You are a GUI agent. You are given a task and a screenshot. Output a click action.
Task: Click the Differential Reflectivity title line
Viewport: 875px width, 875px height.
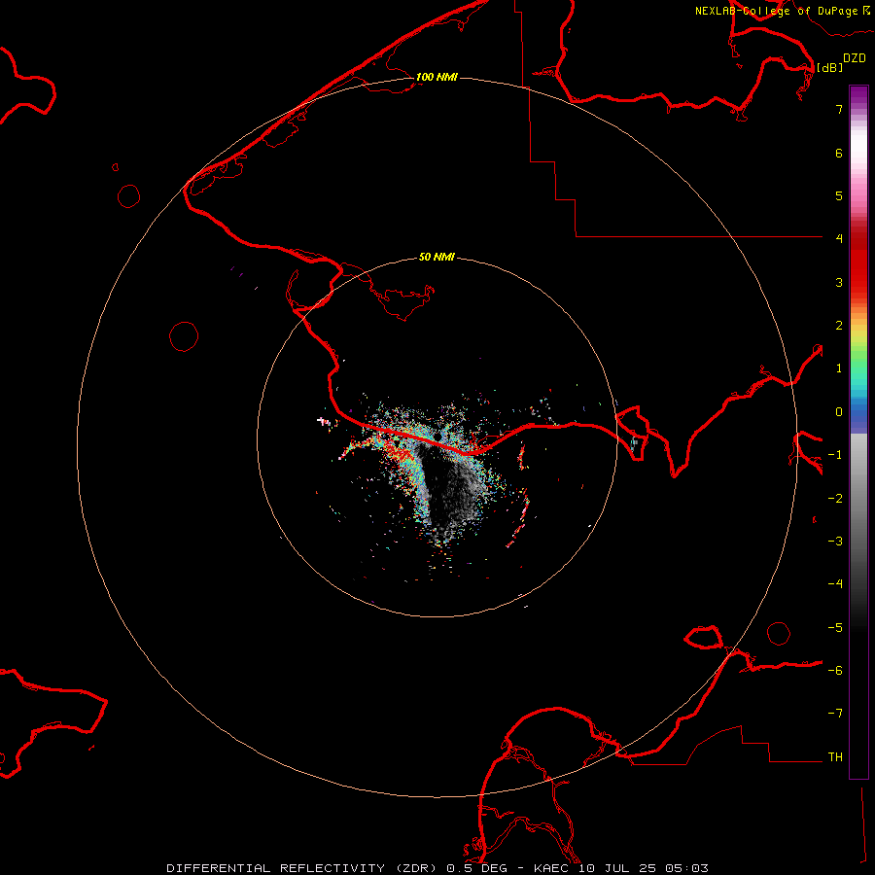point(437,868)
